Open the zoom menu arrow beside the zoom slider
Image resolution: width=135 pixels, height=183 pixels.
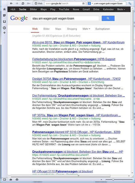click(x=101, y=180)
